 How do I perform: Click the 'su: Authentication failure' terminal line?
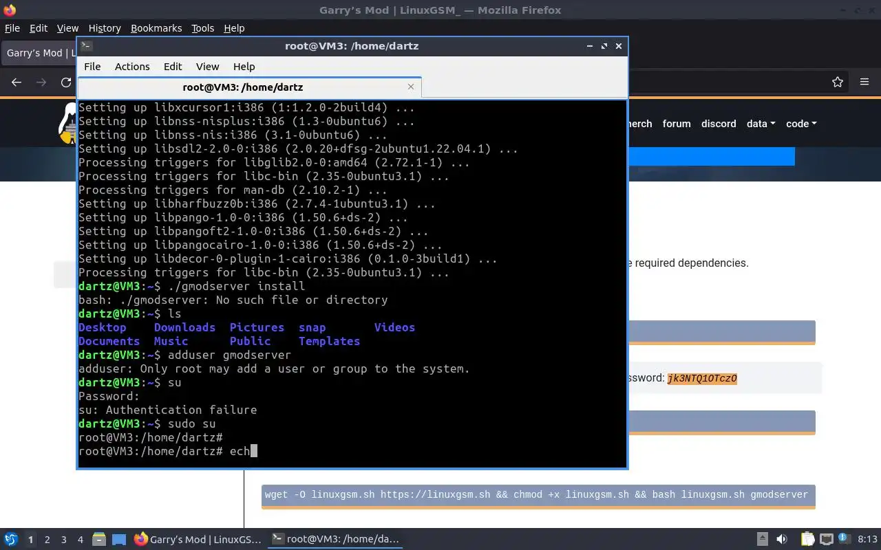pyautogui.click(x=167, y=410)
